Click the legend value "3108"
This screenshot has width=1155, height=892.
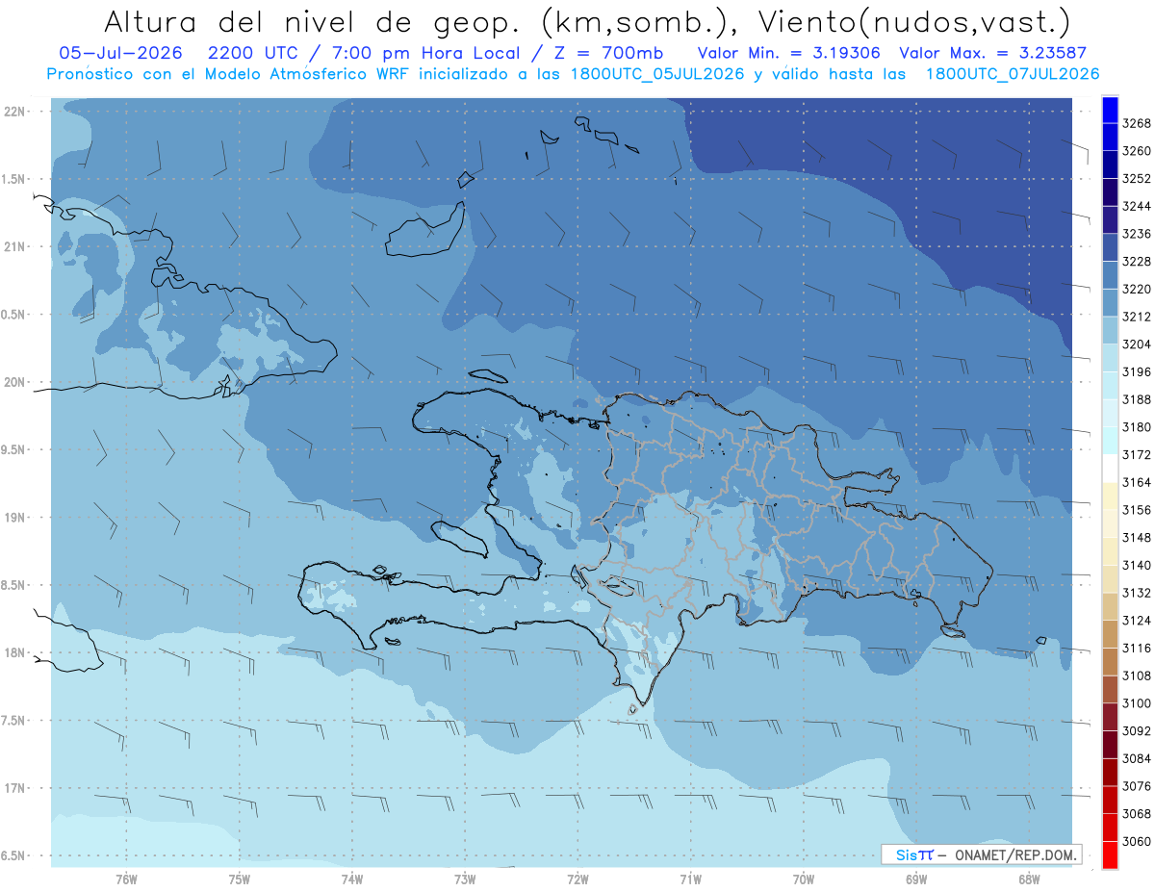[1137, 675]
